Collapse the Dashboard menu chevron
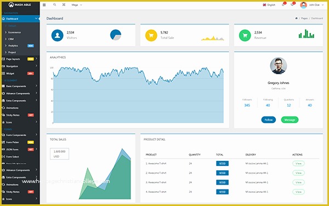This screenshot has height=206, width=329. pos(36,19)
